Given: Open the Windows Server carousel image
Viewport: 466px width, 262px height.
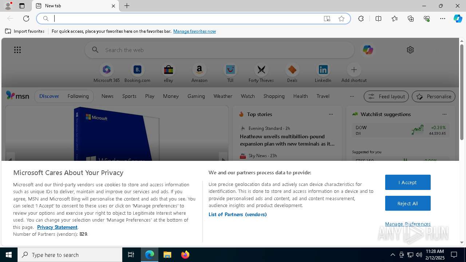Looking at the screenshot, I should click(116, 134).
